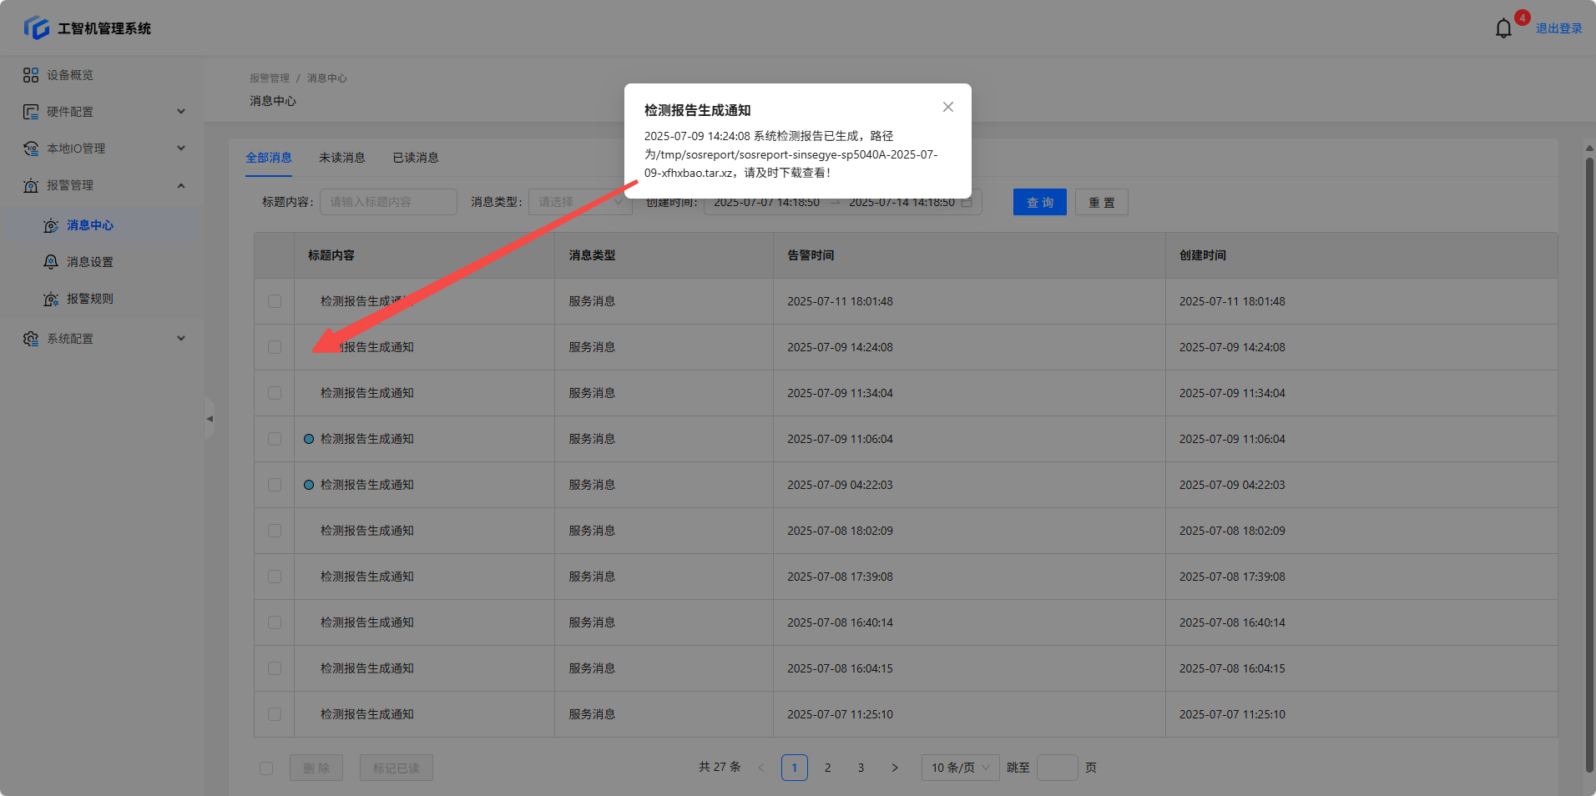
Task: Click the 查询 search button
Action: 1039,202
